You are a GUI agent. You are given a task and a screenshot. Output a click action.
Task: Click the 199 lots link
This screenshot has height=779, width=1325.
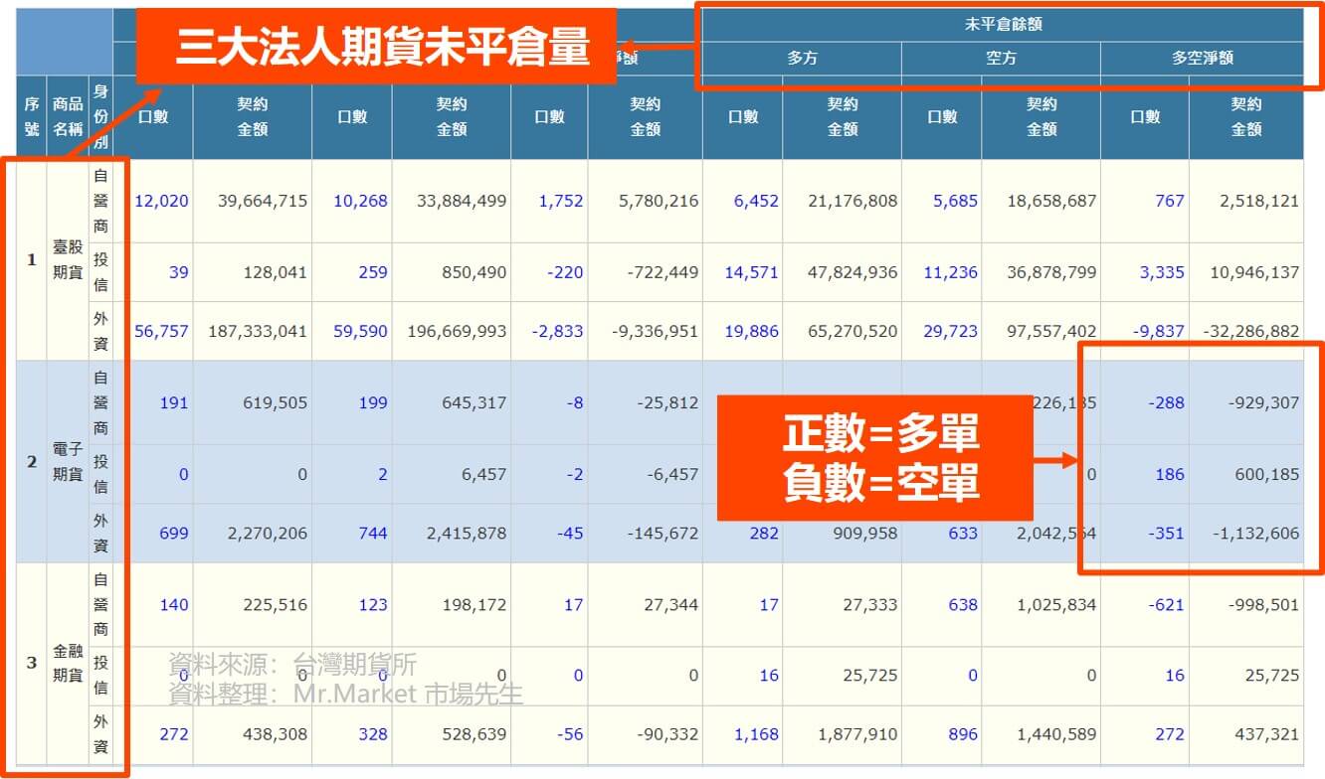(373, 403)
